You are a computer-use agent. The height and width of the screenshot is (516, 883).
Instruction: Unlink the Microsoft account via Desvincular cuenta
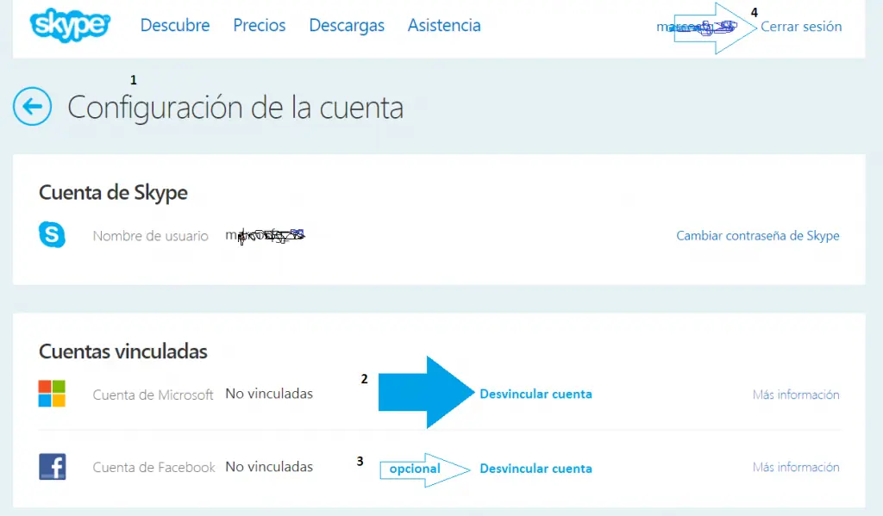536,394
